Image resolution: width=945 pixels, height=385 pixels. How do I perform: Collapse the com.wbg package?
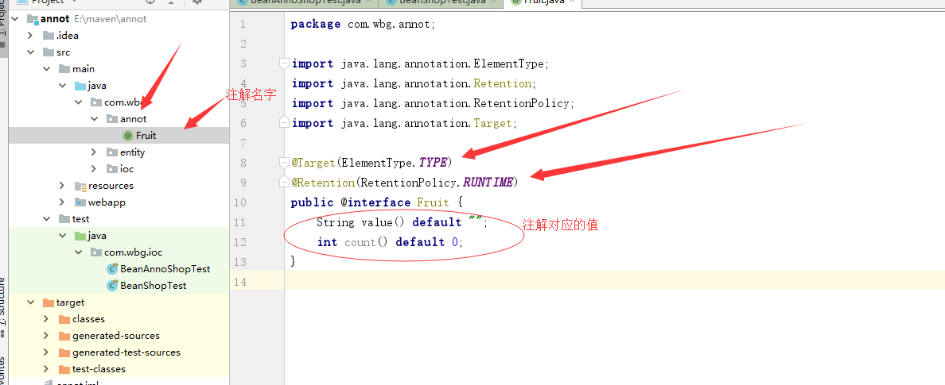[x=78, y=102]
